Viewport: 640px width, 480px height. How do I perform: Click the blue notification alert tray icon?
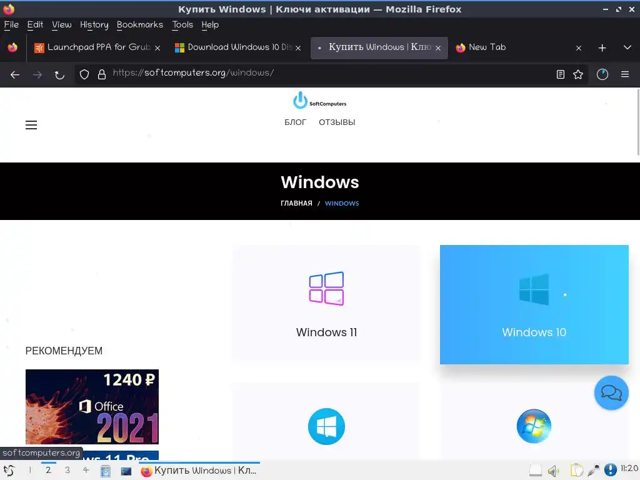click(x=610, y=470)
